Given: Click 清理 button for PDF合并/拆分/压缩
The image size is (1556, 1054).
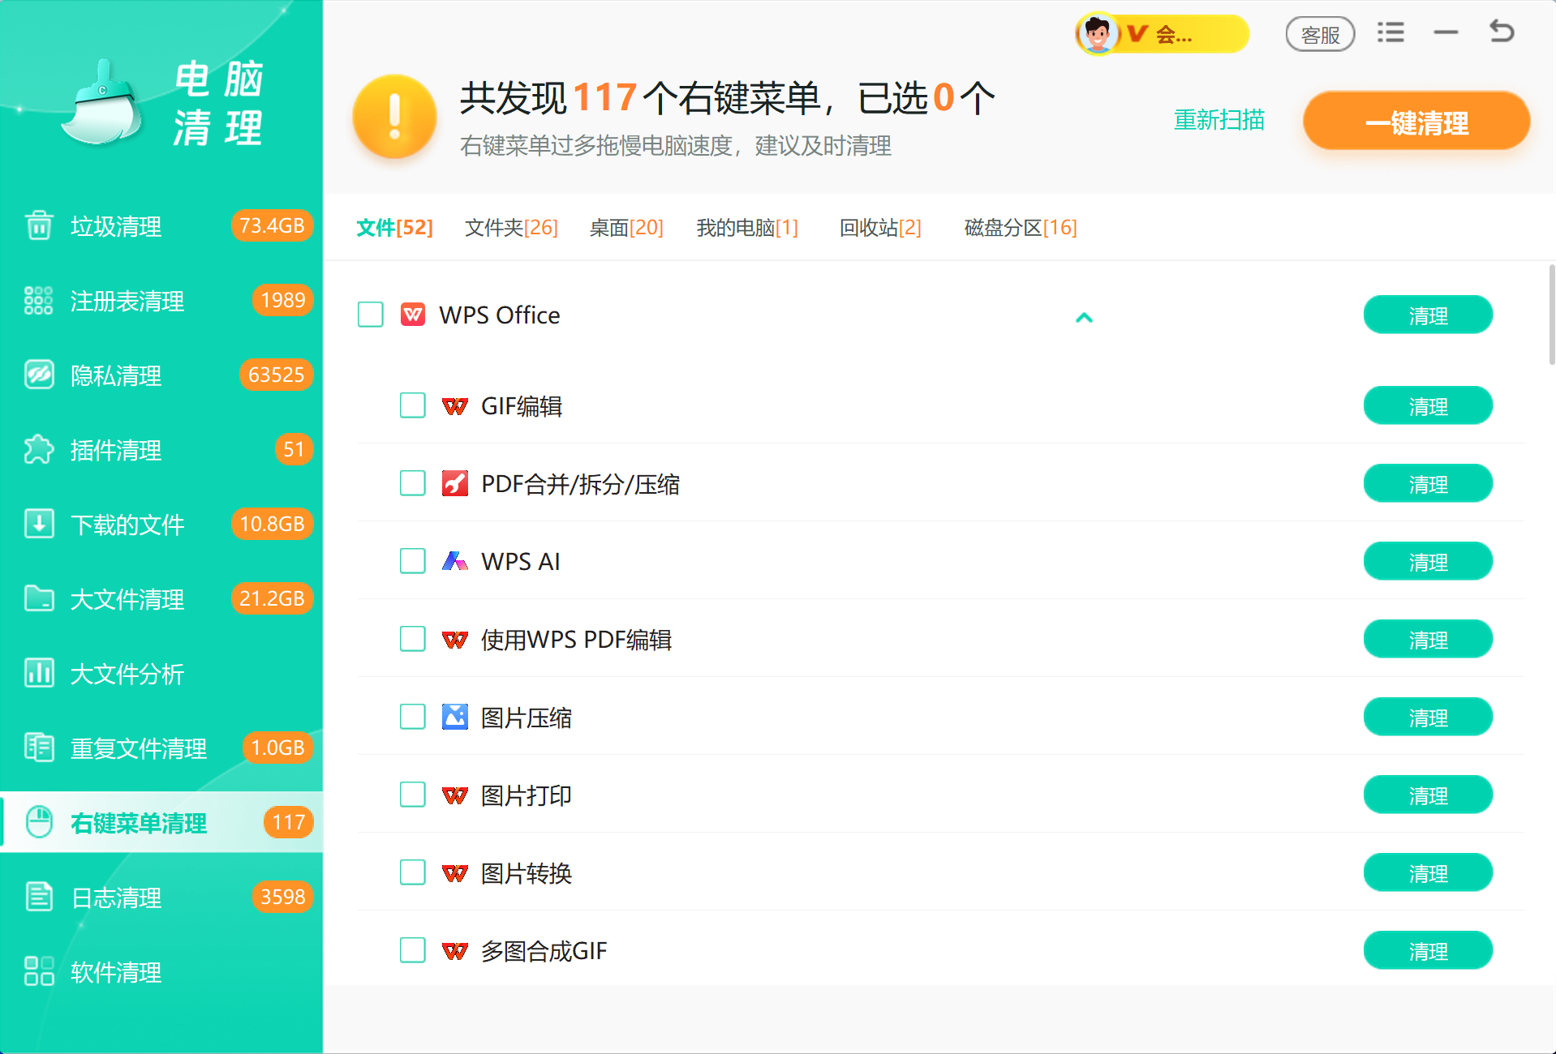Looking at the screenshot, I should (x=1428, y=483).
